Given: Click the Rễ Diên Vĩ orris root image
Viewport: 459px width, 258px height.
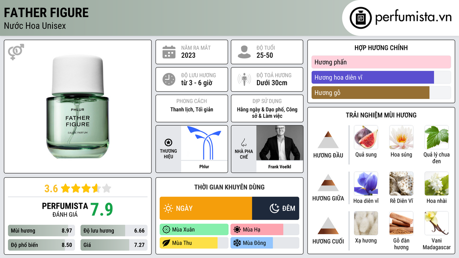Looking at the screenshot, I should tap(401, 183).
